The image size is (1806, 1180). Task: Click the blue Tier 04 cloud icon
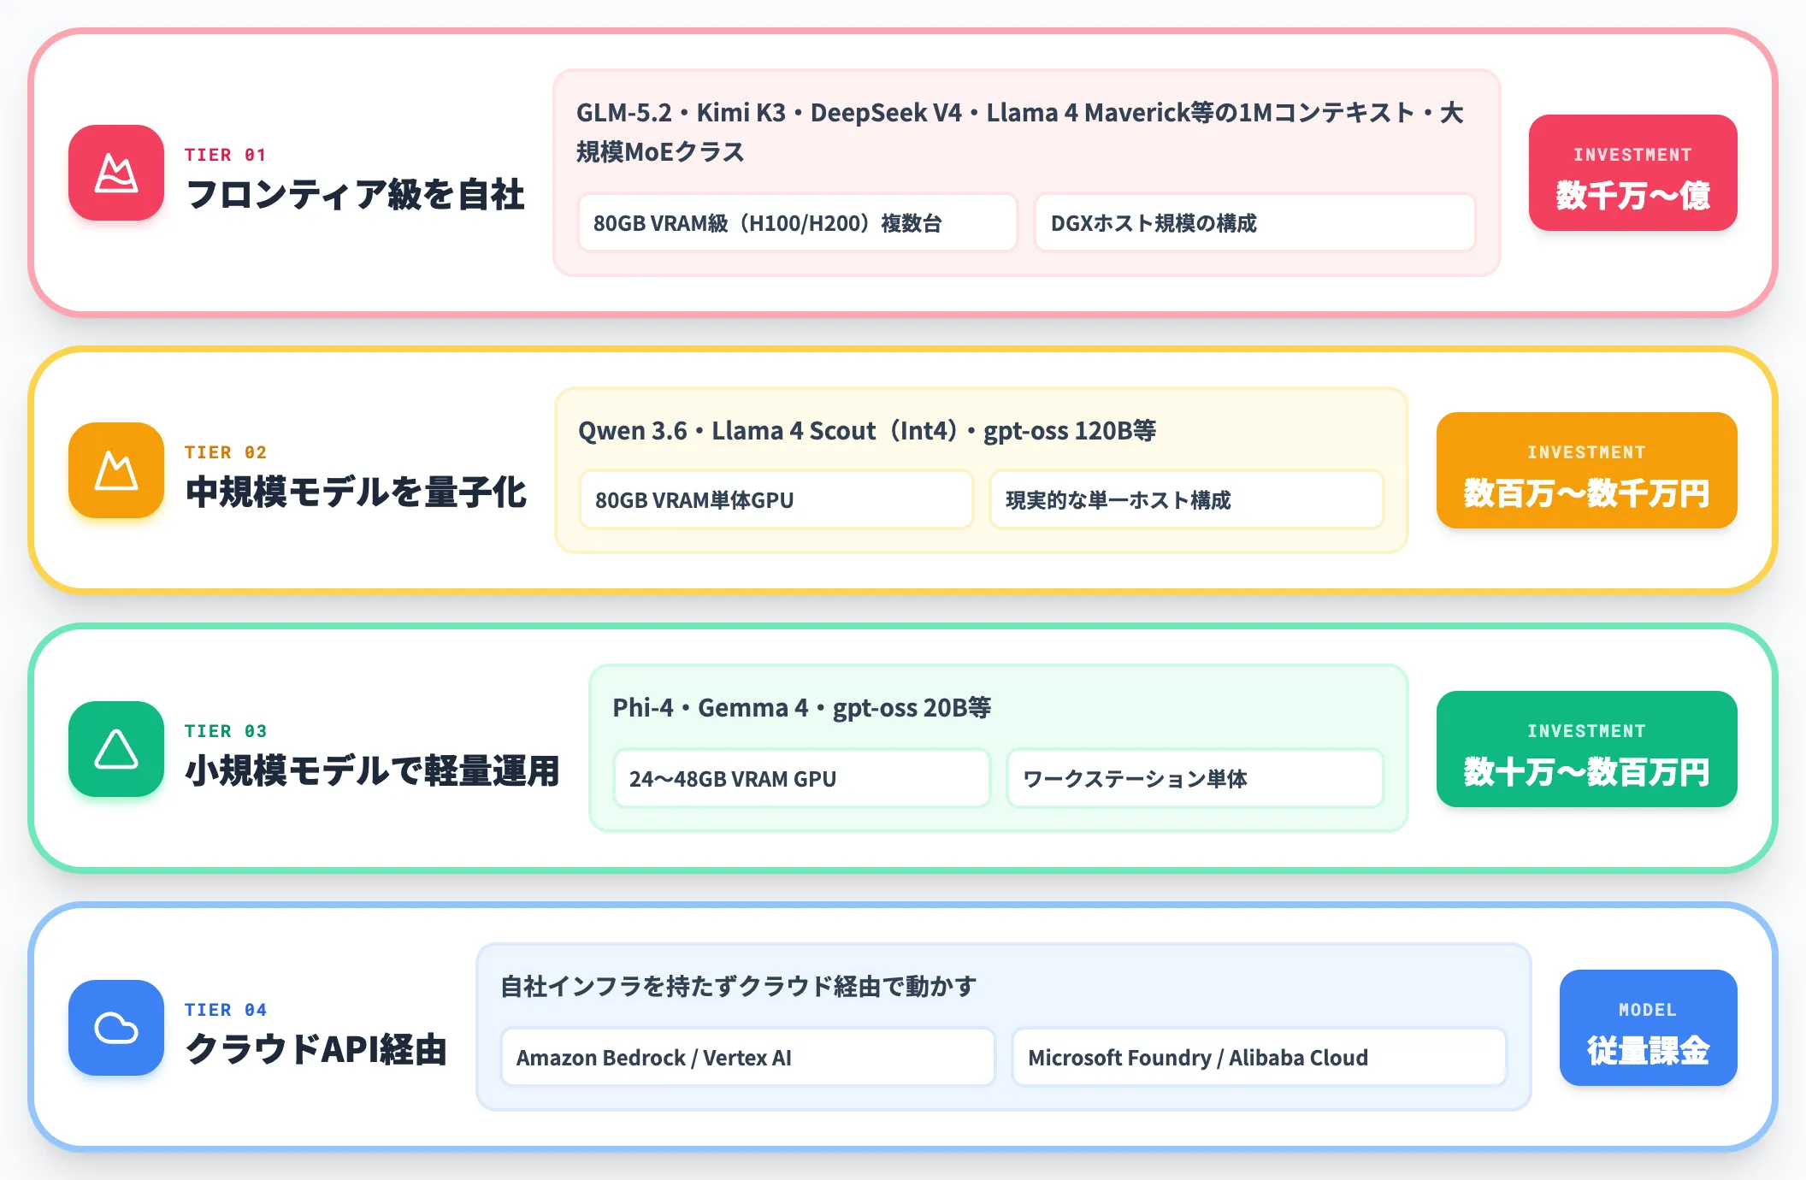tap(116, 1028)
